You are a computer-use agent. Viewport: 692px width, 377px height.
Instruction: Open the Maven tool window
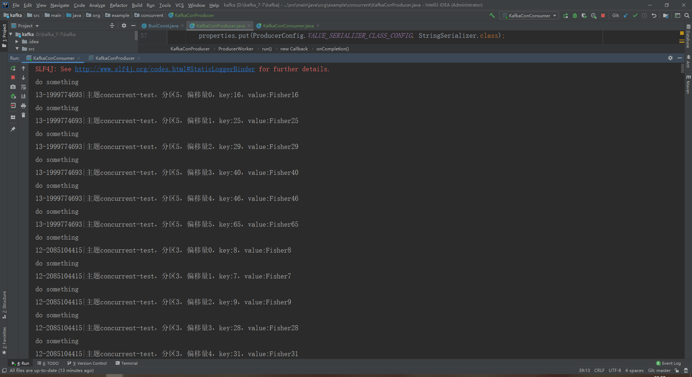pos(688,85)
